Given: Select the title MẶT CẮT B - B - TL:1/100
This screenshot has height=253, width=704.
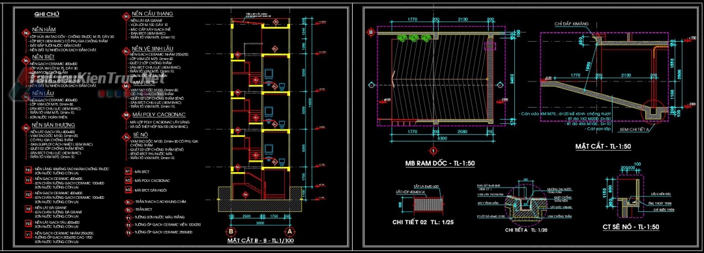Looking at the screenshot, I should [260, 241].
